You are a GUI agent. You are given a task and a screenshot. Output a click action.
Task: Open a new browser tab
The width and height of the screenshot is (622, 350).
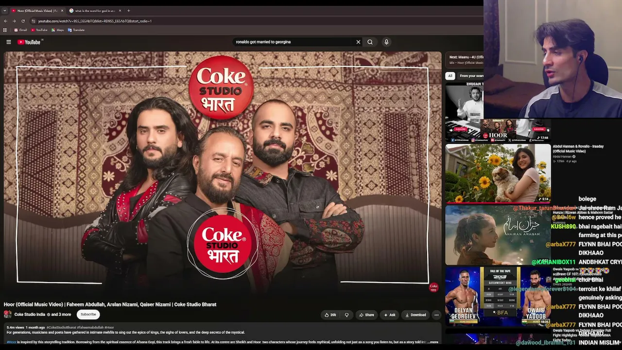(x=129, y=11)
